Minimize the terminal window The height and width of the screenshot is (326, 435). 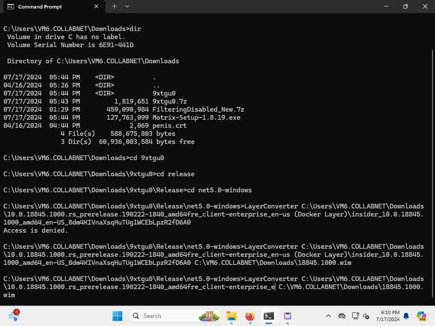[x=386, y=6]
